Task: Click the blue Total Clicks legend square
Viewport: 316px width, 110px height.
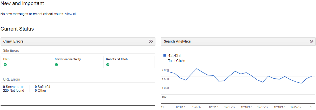Action: pos(165,55)
